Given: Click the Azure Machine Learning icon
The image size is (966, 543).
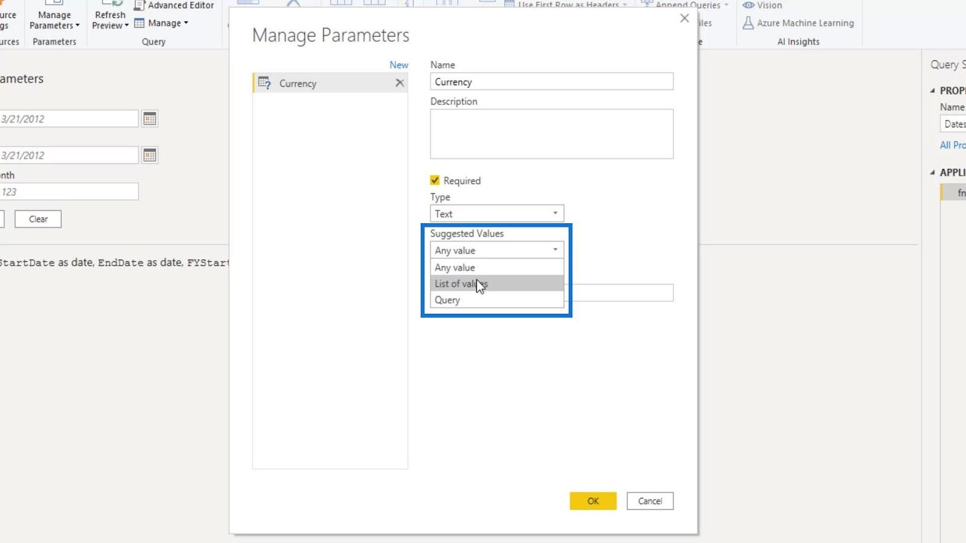Looking at the screenshot, I should point(748,23).
